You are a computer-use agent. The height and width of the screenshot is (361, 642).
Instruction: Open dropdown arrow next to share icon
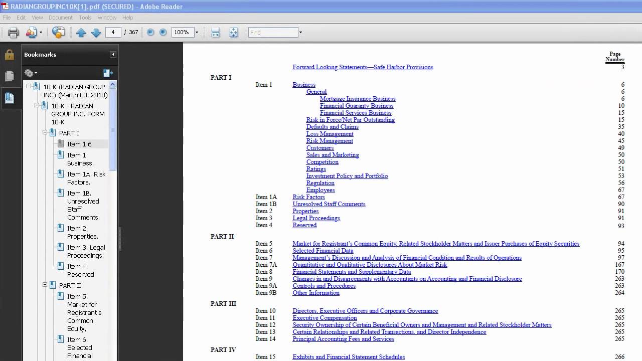coord(41,33)
